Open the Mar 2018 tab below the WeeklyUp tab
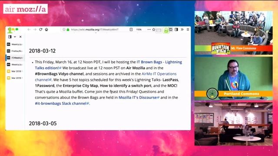The image size is (278, 156). tap(15, 71)
